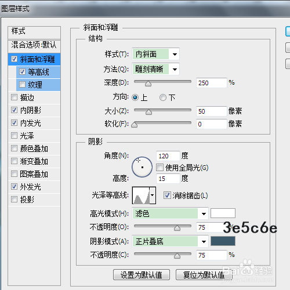The height and width of the screenshot is (290, 290).
Task: Open 内发光 settings entry
Action: pos(31,123)
